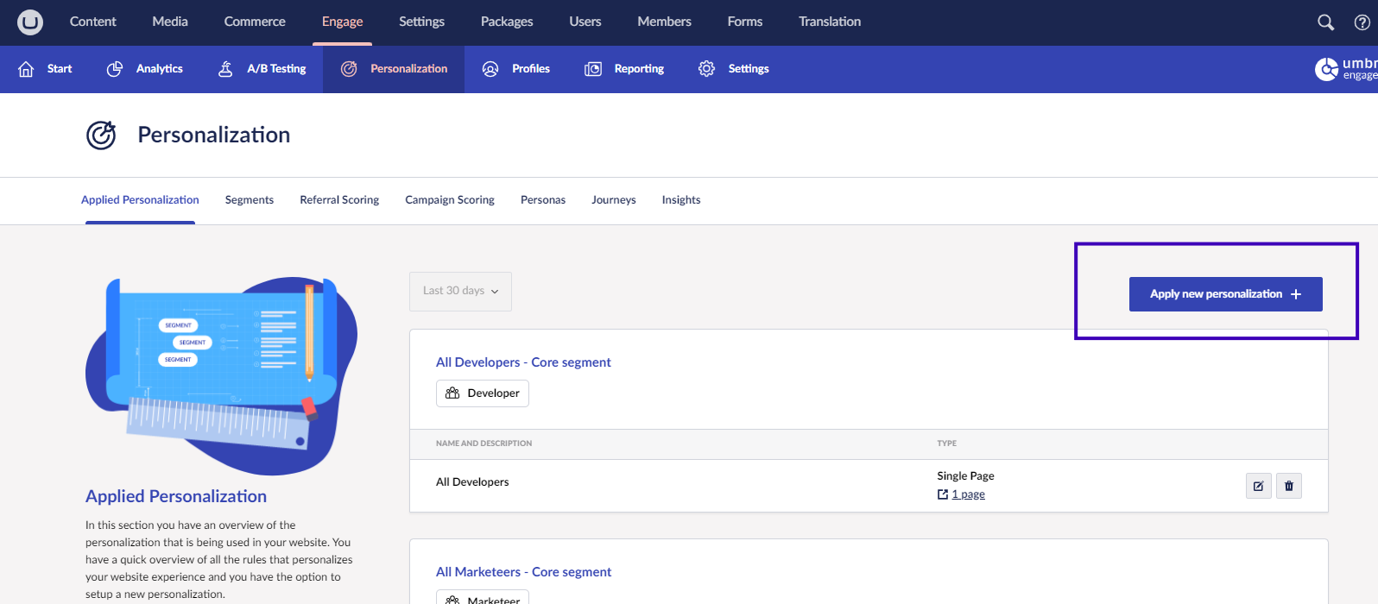
Task: Open the Journeys tab
Action: click(613, 200)
